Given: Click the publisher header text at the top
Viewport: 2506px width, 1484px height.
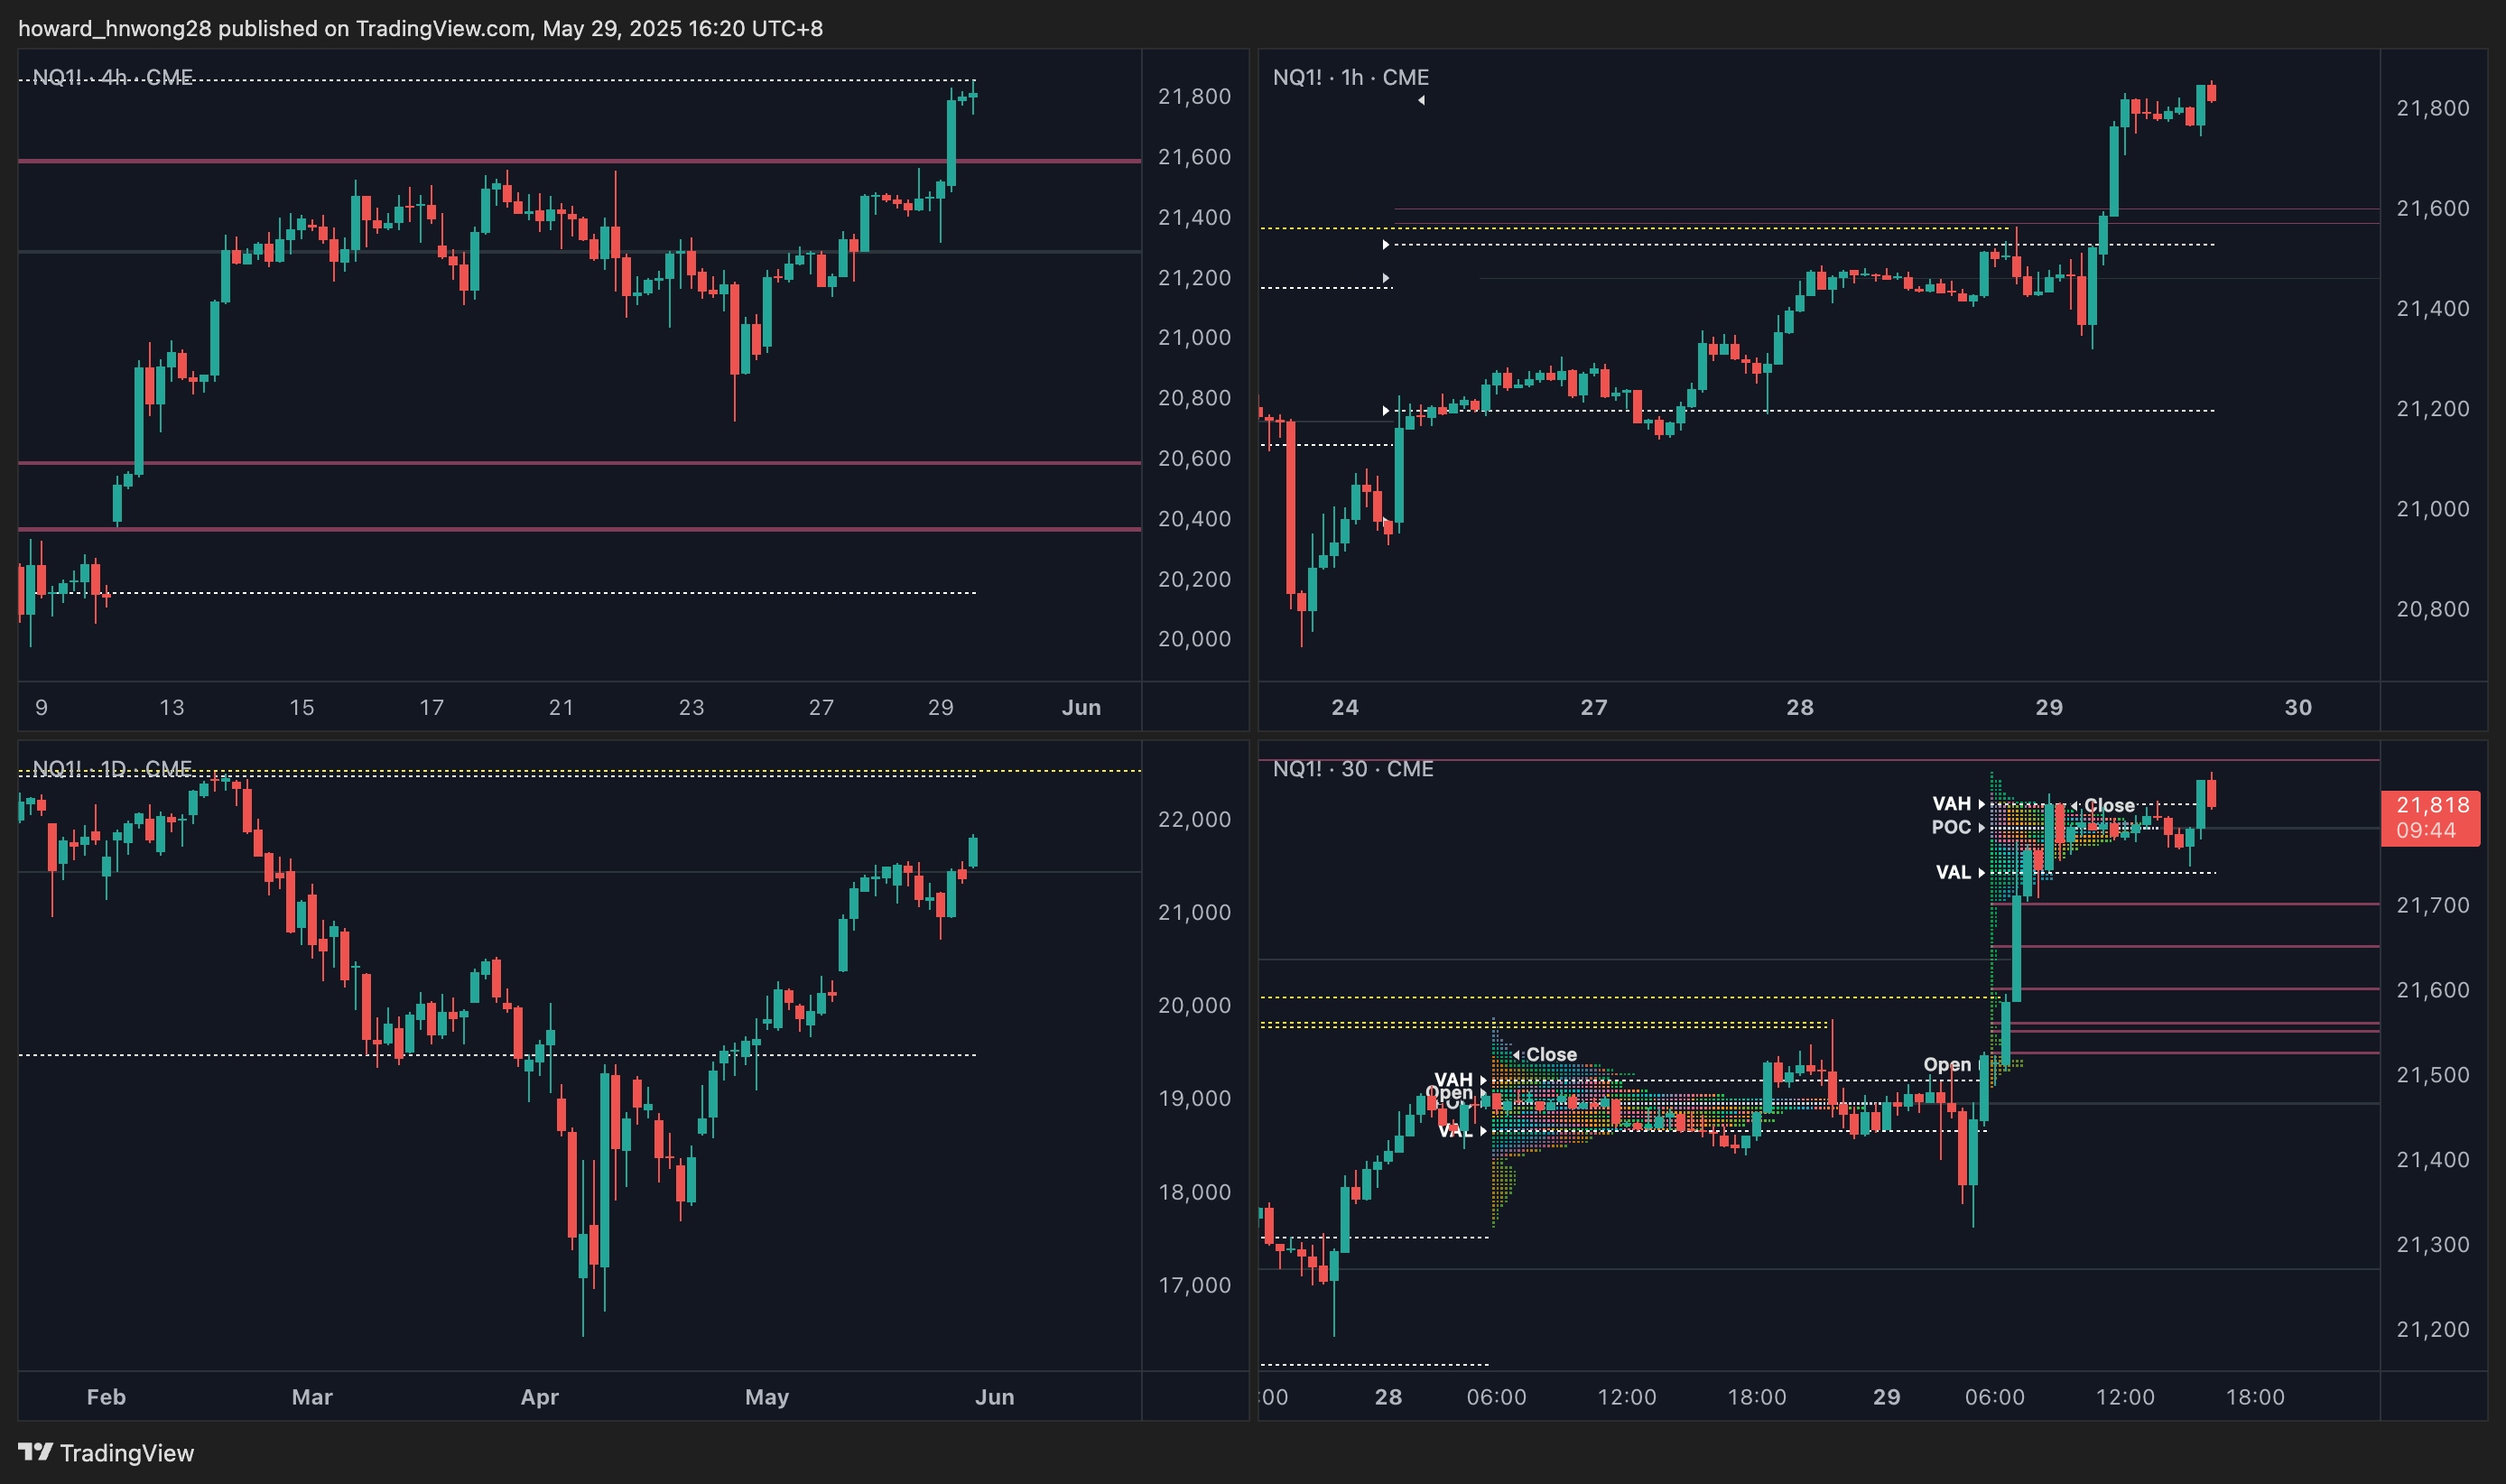Looking at the screenshot, I should (420, 28).
